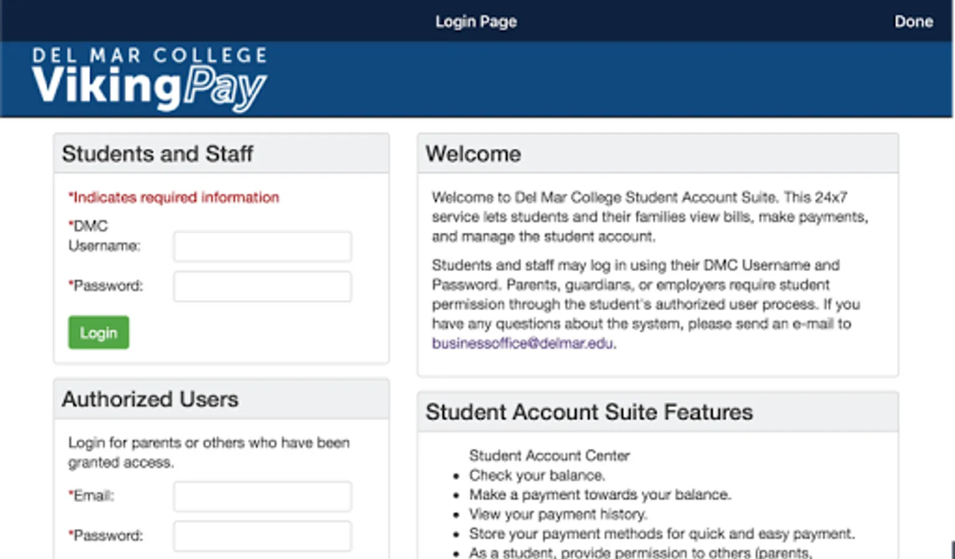Click the "Indicates required information" note
Viewport: 955px width, 559px height.
coord(173,198)
